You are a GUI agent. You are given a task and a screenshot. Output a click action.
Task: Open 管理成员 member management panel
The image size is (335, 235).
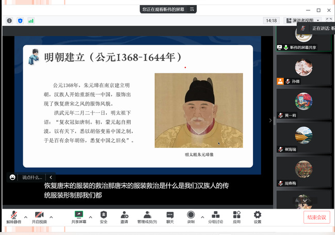[x=147, y=216]
